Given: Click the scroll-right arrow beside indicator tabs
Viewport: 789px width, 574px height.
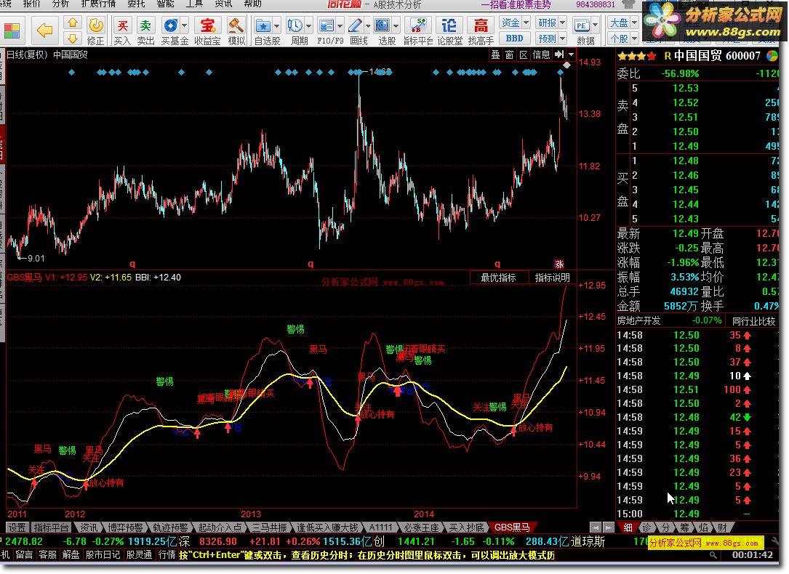Looking at the screenshot, I should pos(609,527).
